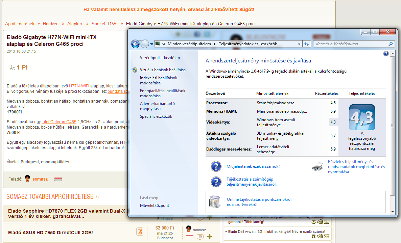Click the software box icon

215,201
